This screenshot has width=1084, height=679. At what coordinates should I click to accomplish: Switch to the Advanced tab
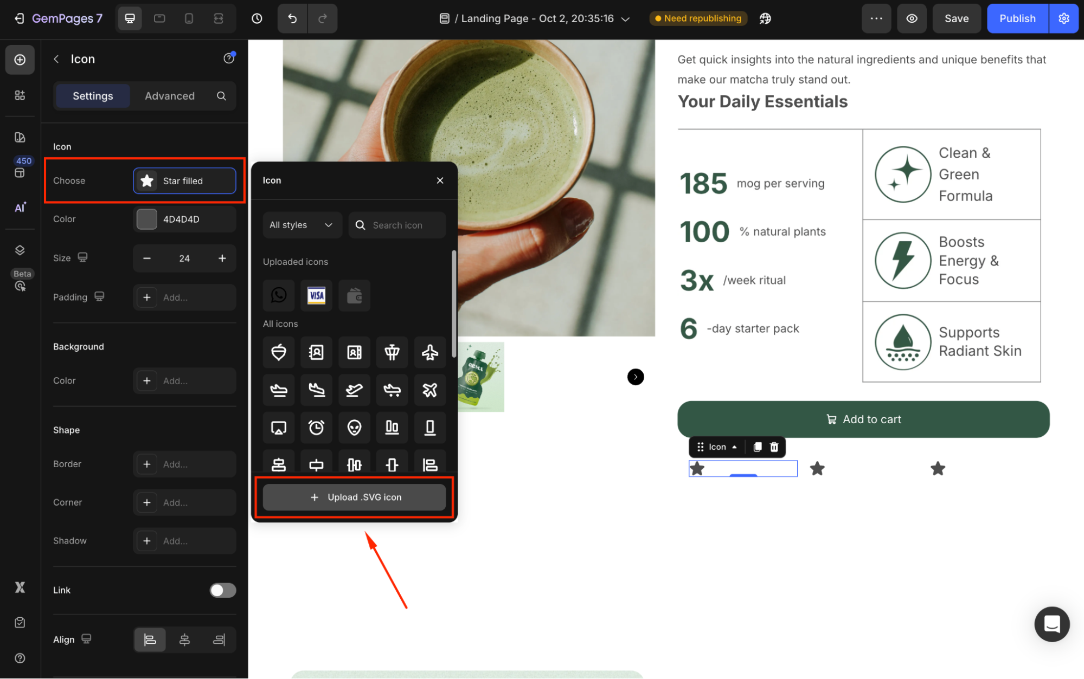pos(169,96)
